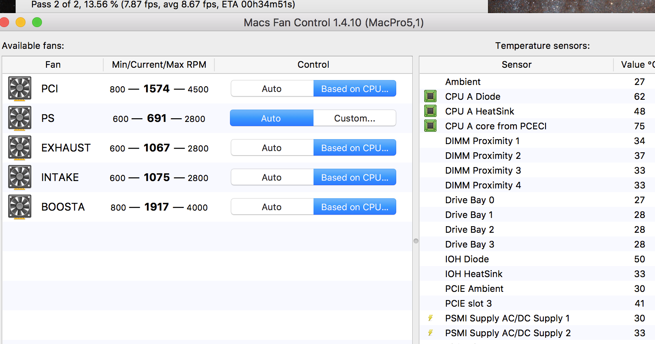Image resolution: width=655 pixels, height=344 pixels.
Task: Select the DIMM Proximity 4 row
Action: tap(537, 185)
